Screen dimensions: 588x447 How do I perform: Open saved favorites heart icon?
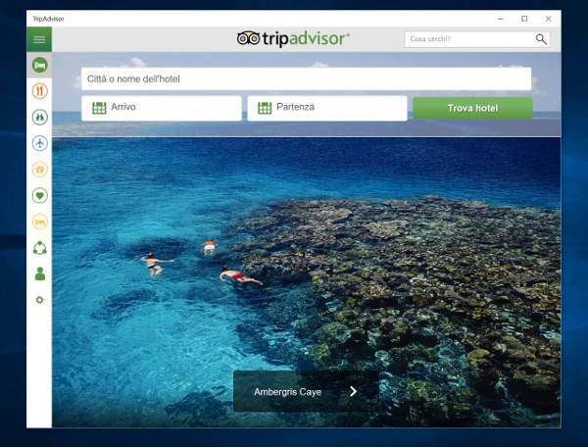(39, 196)
